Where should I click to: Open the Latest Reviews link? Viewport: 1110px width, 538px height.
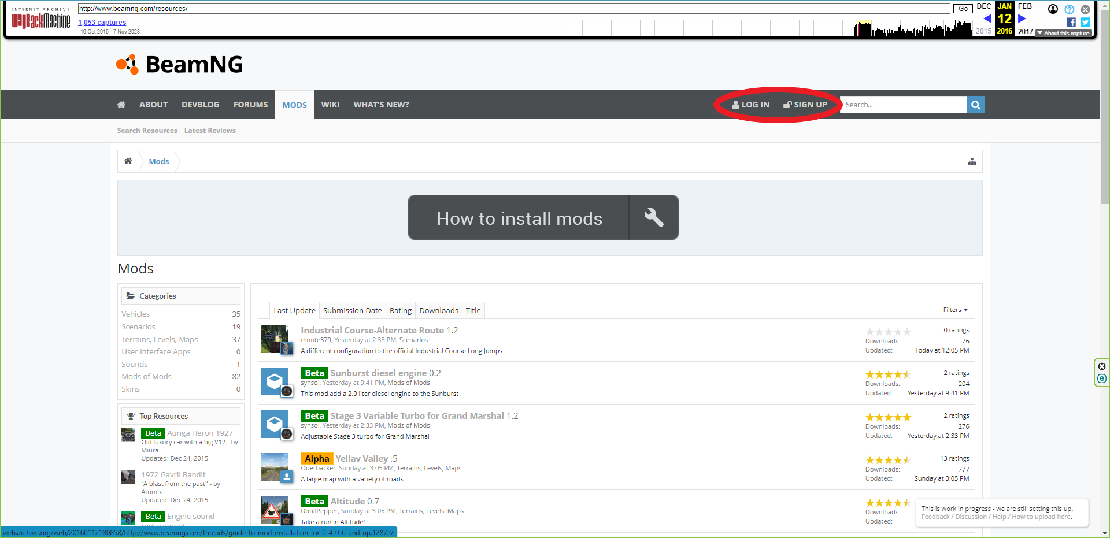pyautogui.click(x=210, y=131)
